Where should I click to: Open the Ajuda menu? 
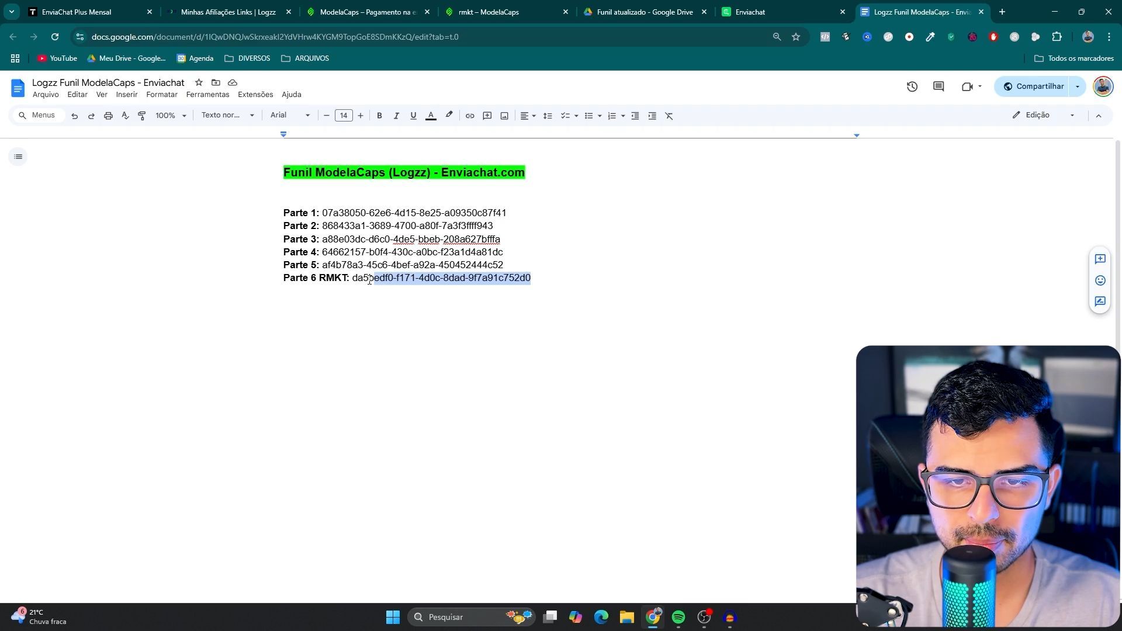point(292,95)
